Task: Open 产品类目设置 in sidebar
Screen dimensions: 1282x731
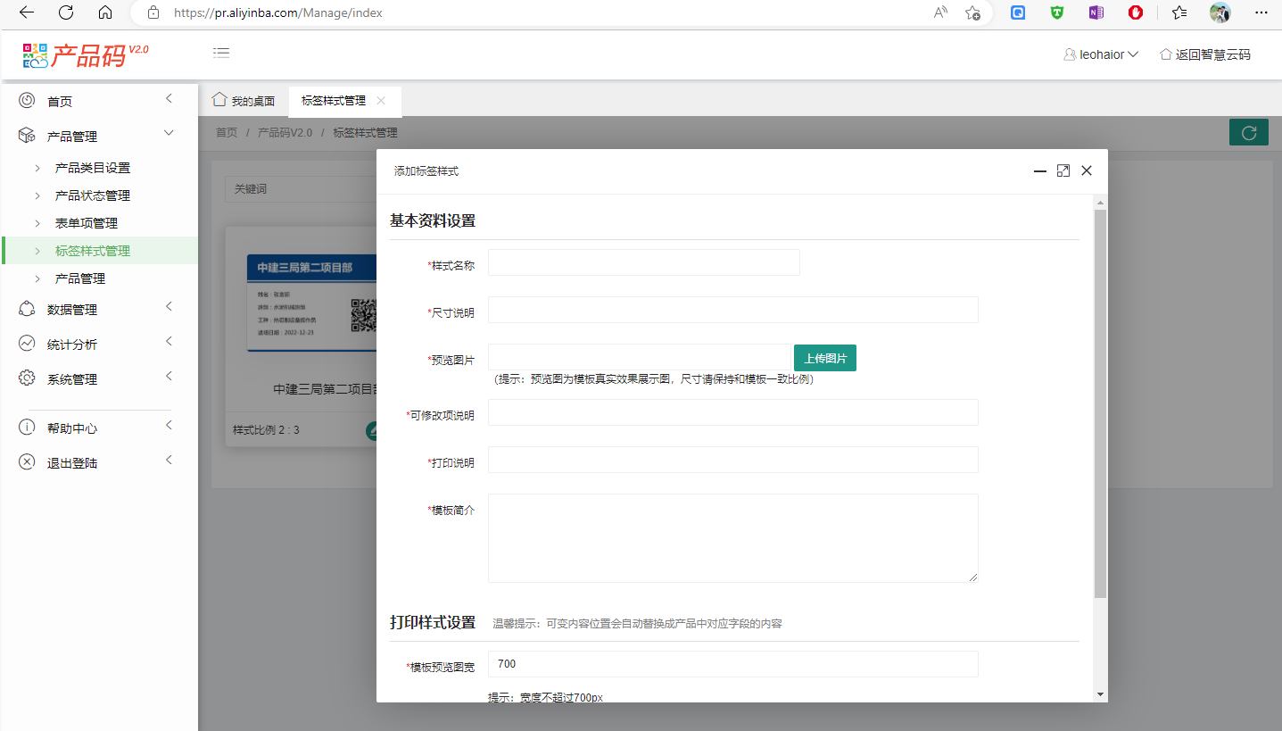Action: (x=93, y=168)
